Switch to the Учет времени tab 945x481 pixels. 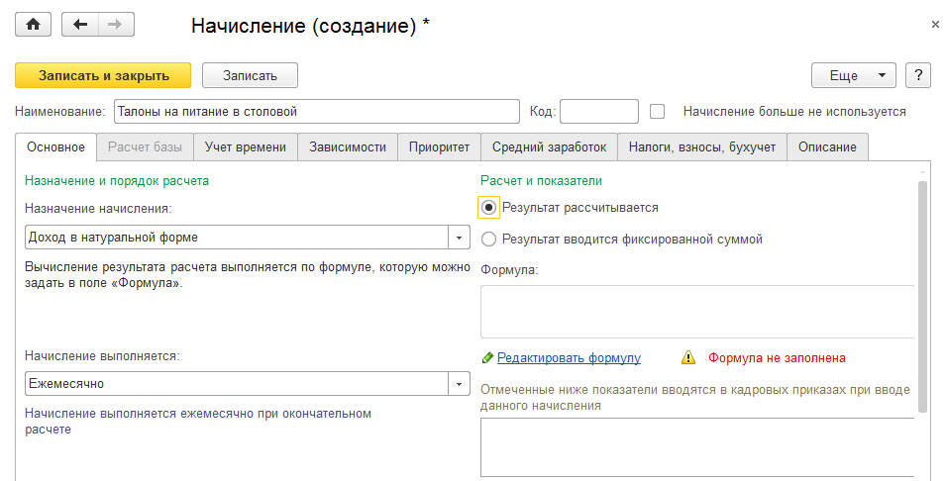pyautogui.click(x=246, y=146)
